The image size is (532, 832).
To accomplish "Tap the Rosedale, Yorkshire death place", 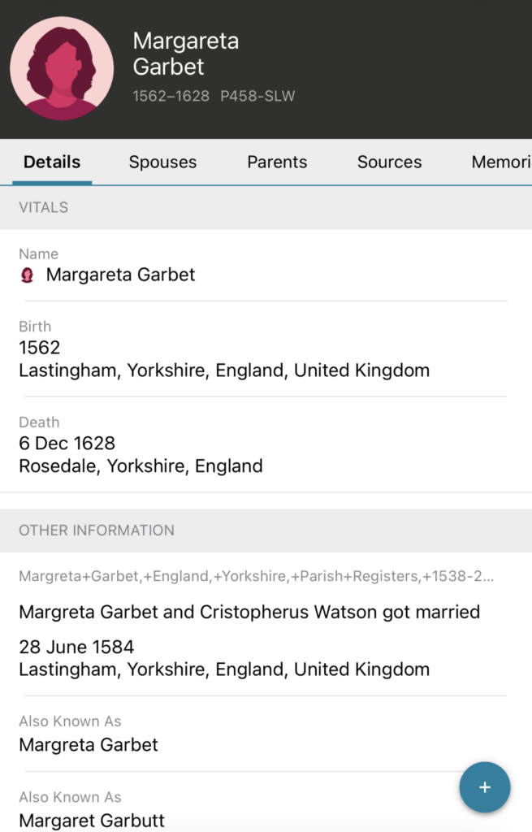I will click(x=141, y=466).
